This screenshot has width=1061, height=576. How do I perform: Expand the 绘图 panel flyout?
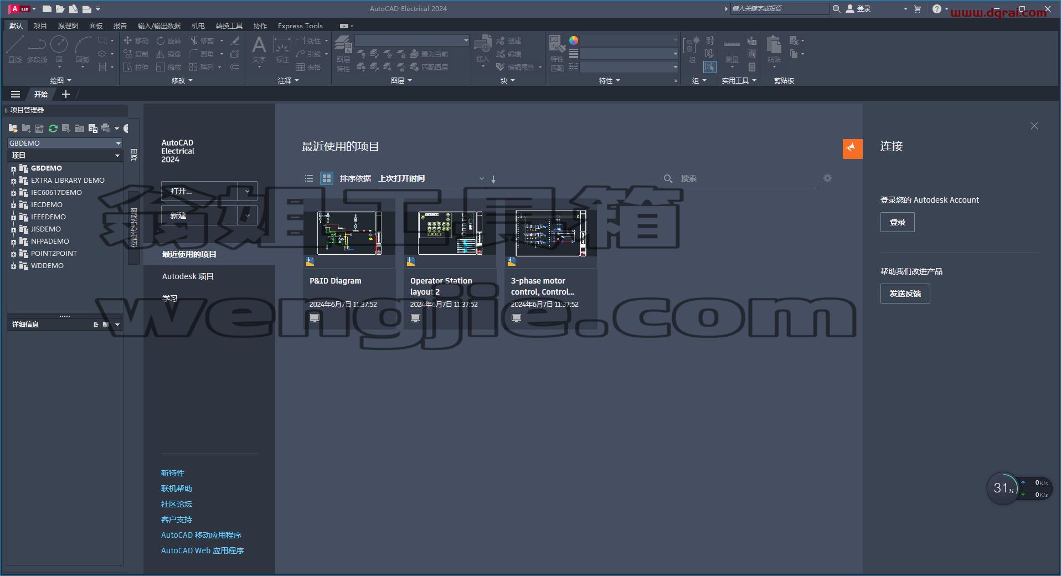pos(61,81)
